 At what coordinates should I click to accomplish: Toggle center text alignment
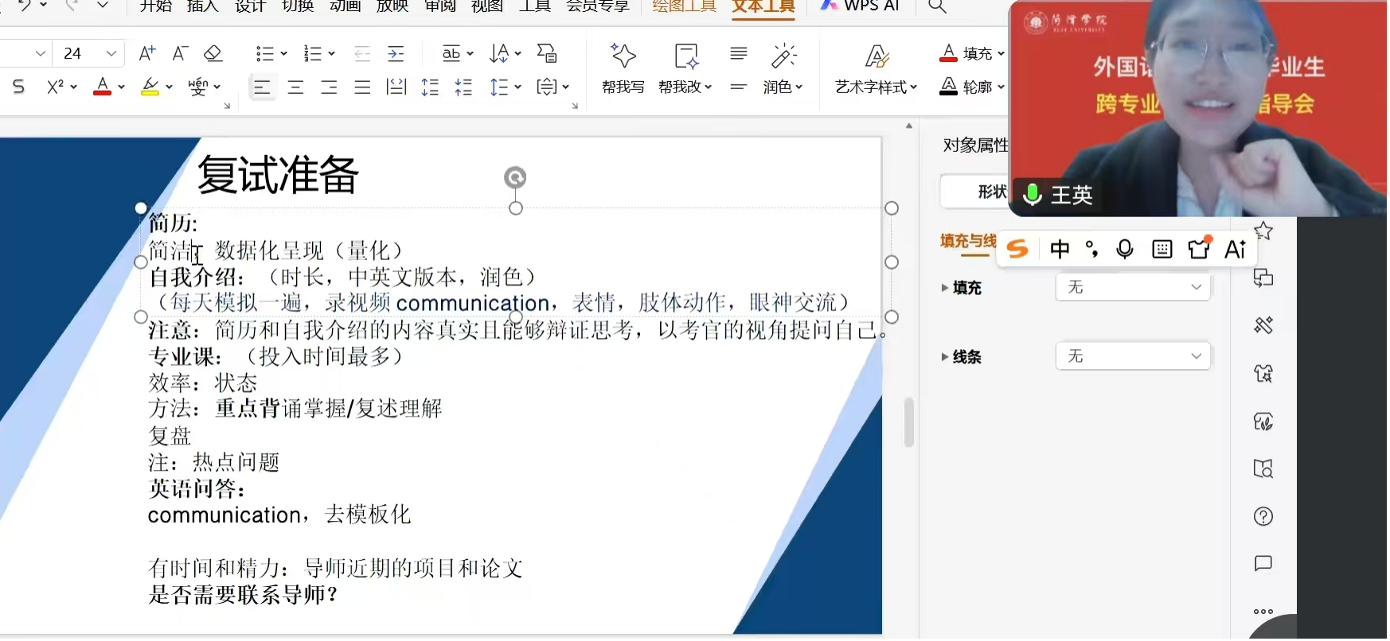click(x=295, y=87)
